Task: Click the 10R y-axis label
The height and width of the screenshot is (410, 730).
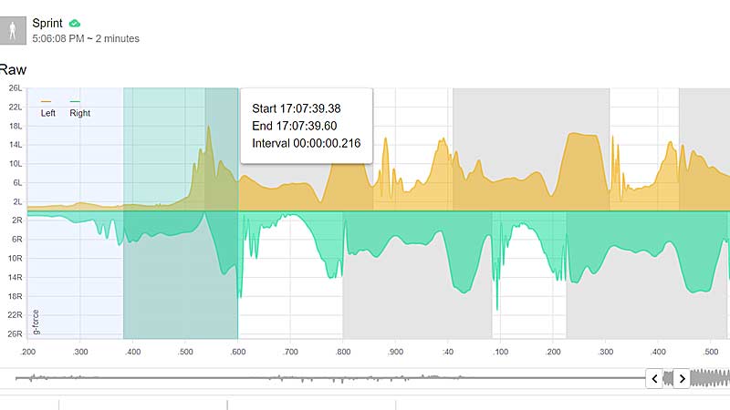Action: click(16, 258)
